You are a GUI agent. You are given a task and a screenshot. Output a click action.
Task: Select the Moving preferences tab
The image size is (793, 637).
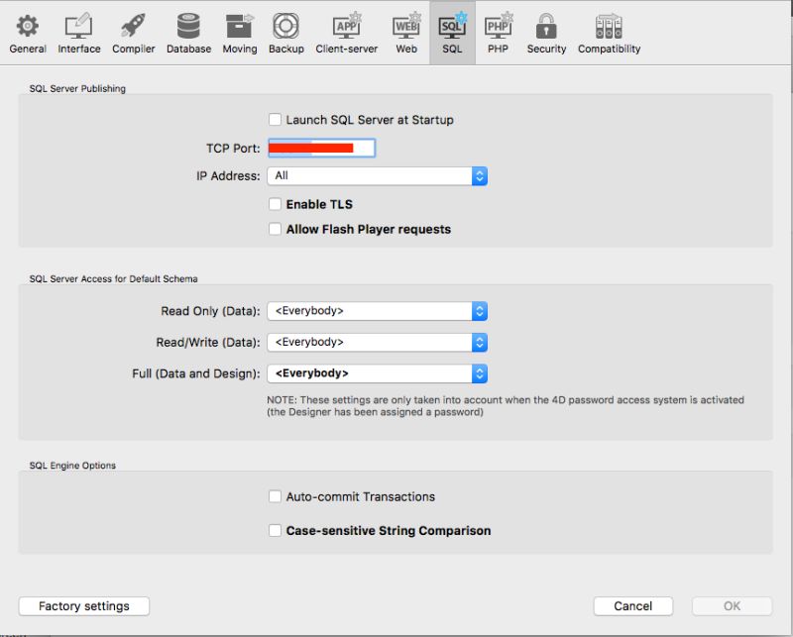click(x=239, y=30)
